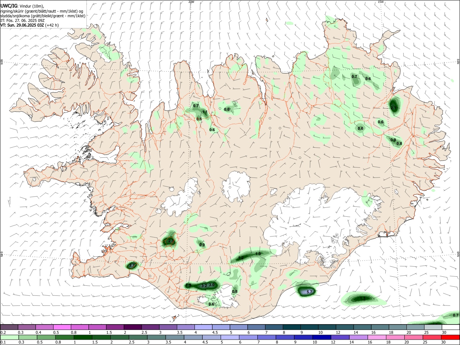The width and height of the screenshot is (460, 345).
Task: Click the mauve 0.2 swatch in upper legend
Action: [9, 327]
